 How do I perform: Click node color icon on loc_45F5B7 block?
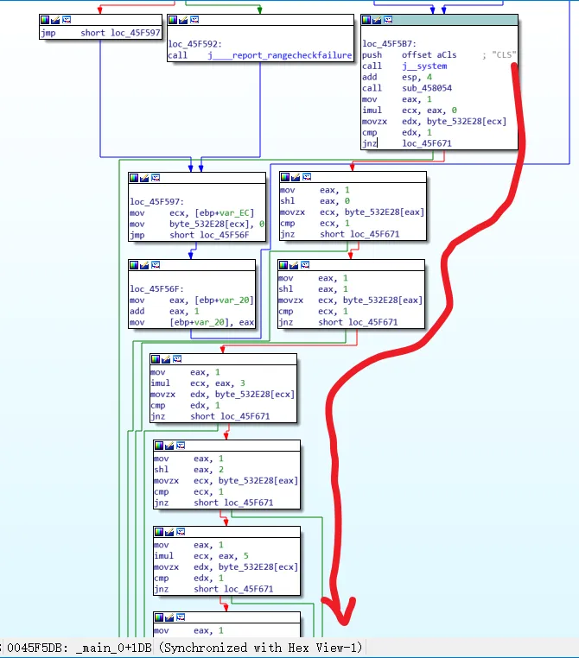point(366,20)
